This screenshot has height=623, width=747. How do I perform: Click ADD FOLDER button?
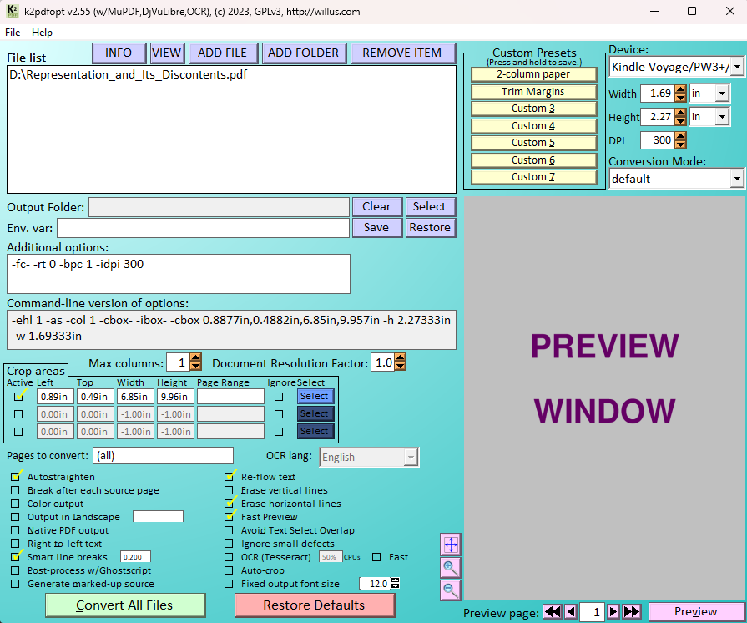(x=304, y=53)
